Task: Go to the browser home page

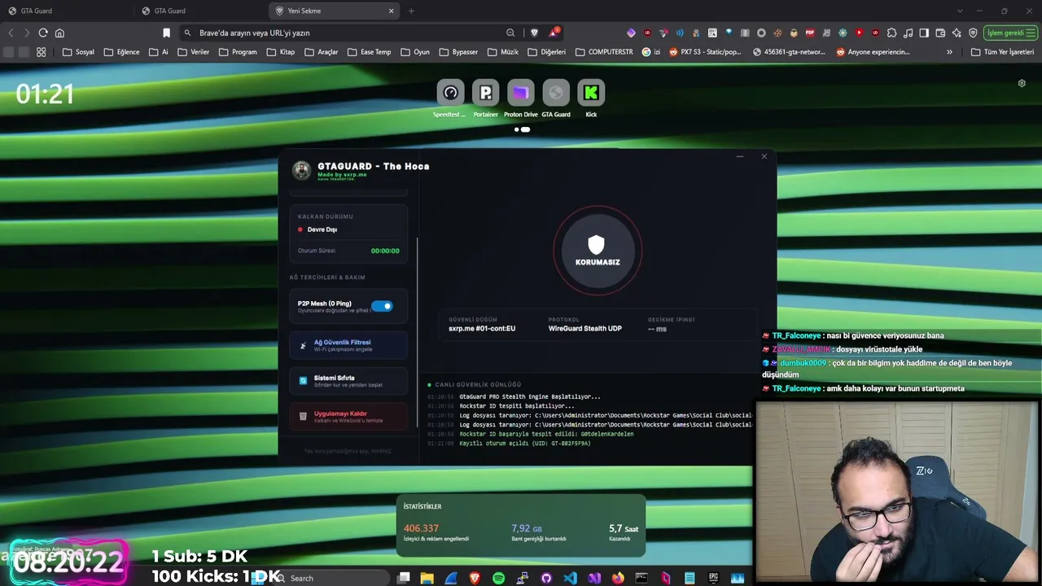Action: point(59,33)
